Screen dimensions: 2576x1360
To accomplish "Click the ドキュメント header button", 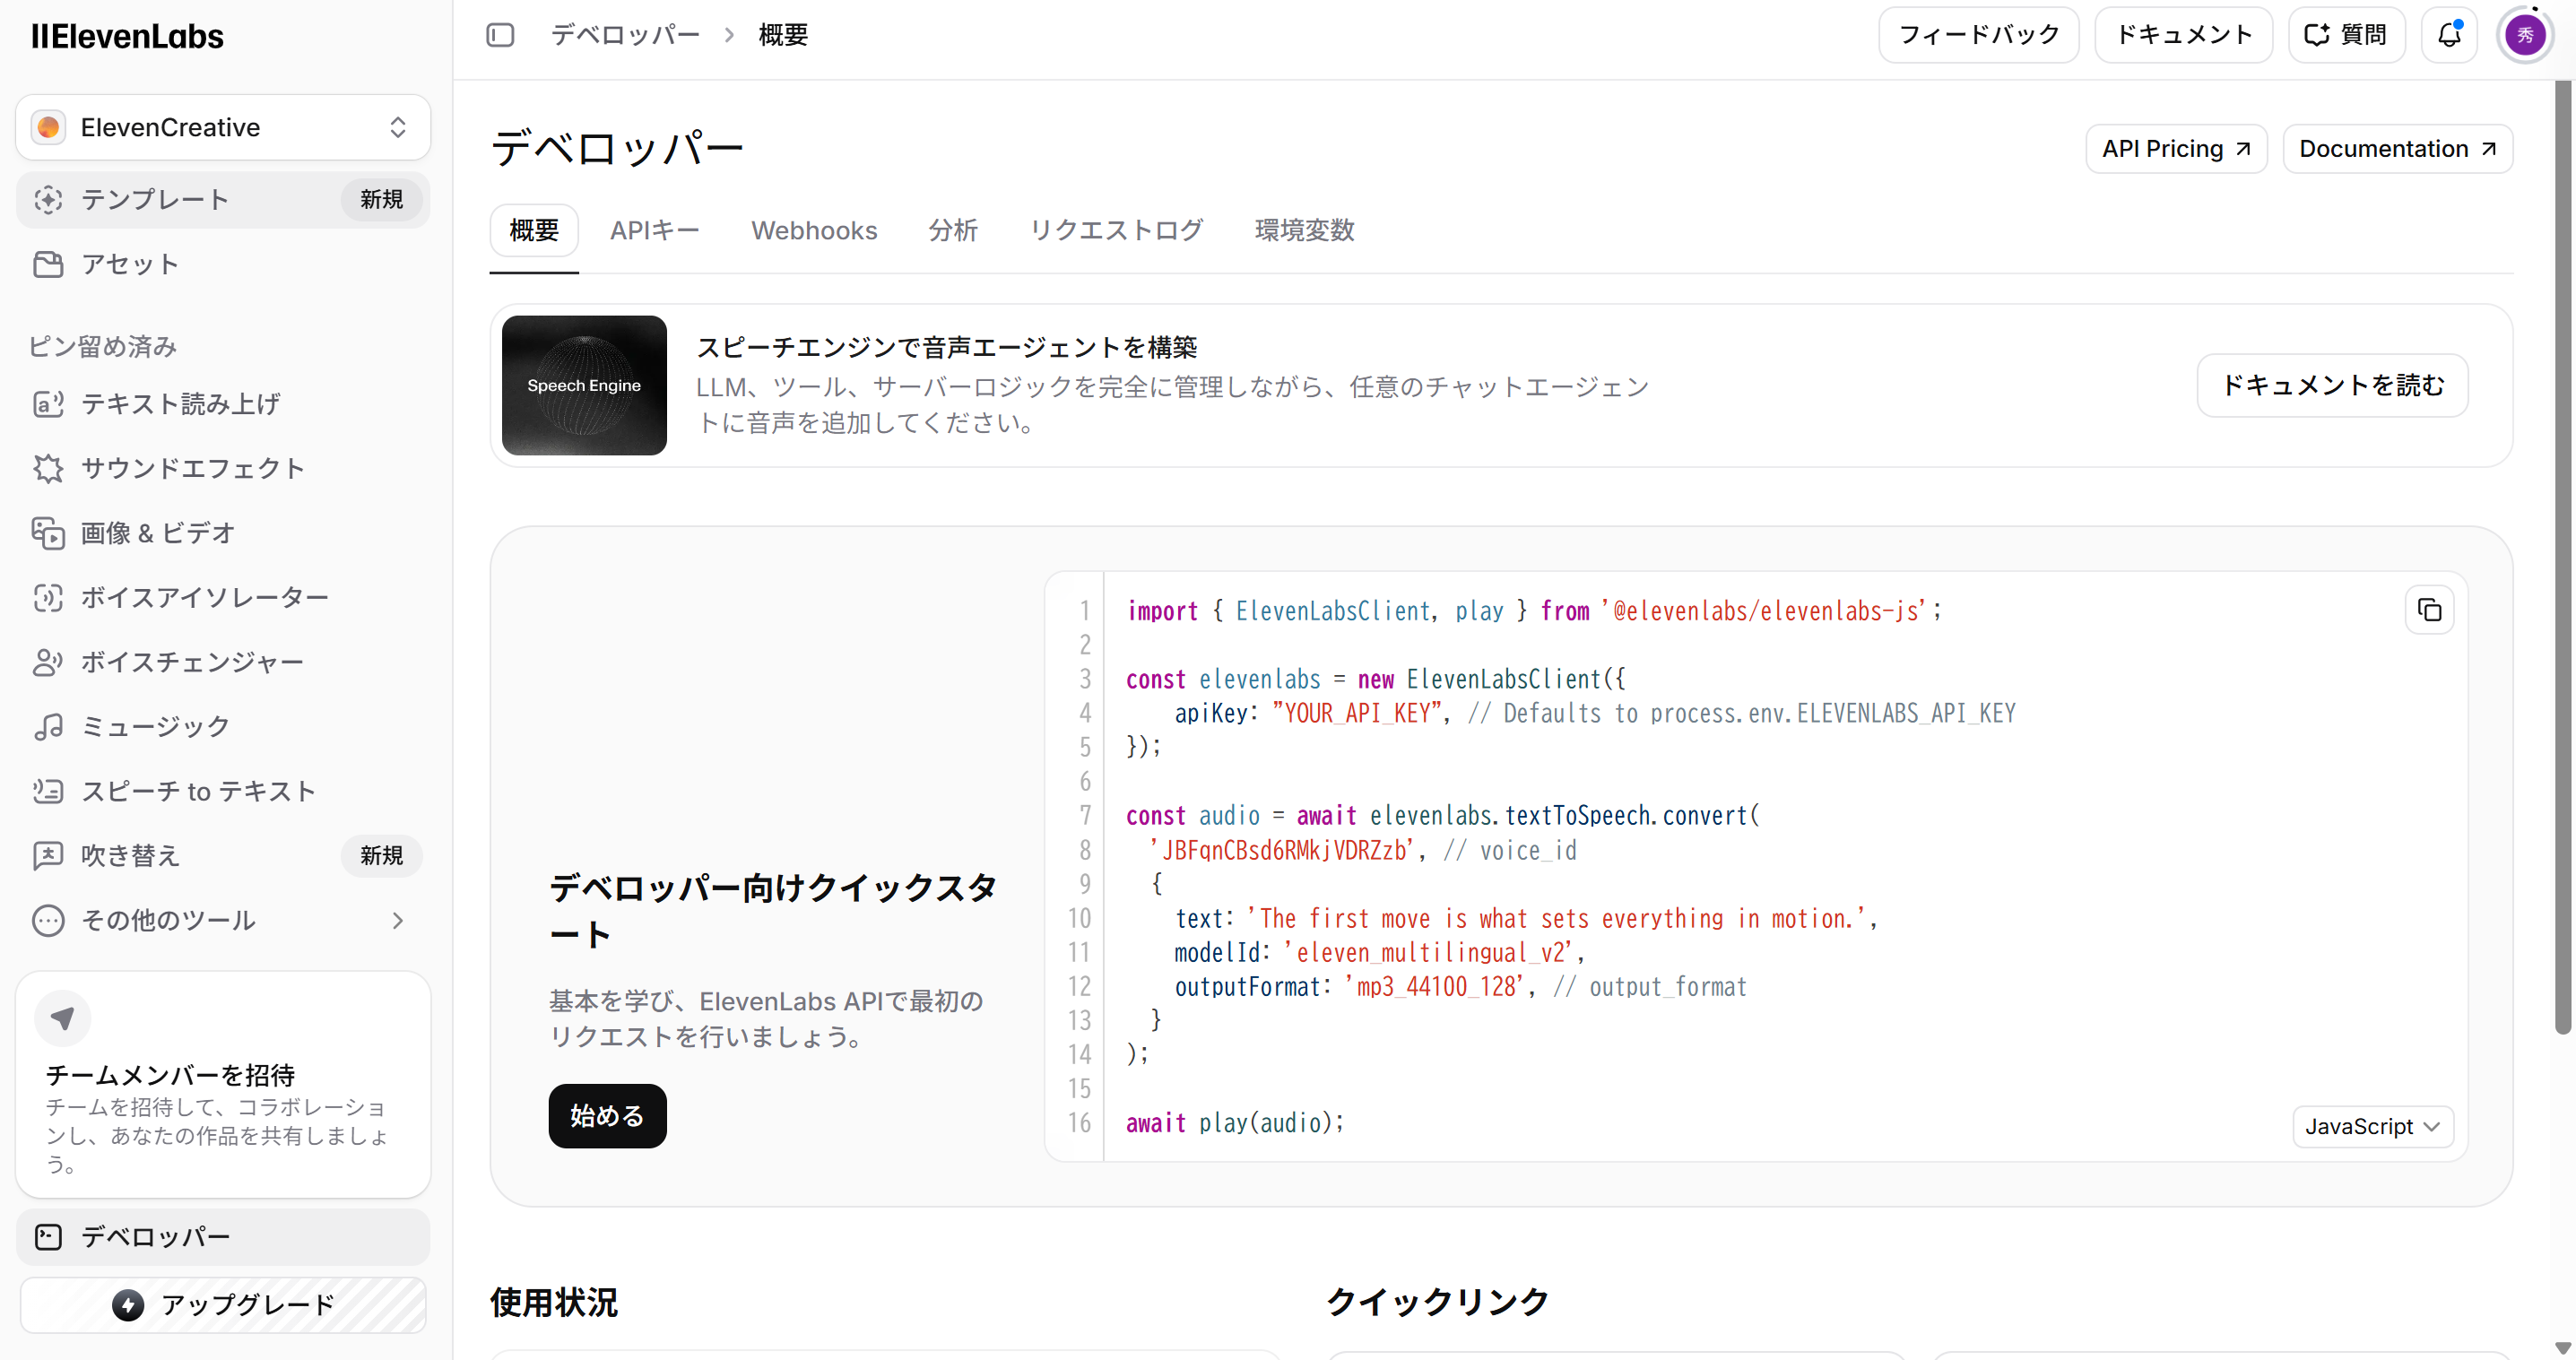I will pyautogui.click(x=2184, y=35).
